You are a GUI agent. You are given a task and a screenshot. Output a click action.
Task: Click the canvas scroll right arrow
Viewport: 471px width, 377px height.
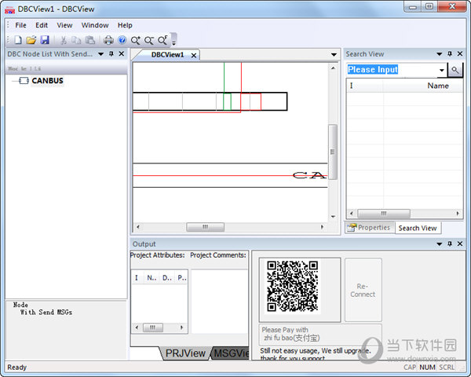coord(322,227)
